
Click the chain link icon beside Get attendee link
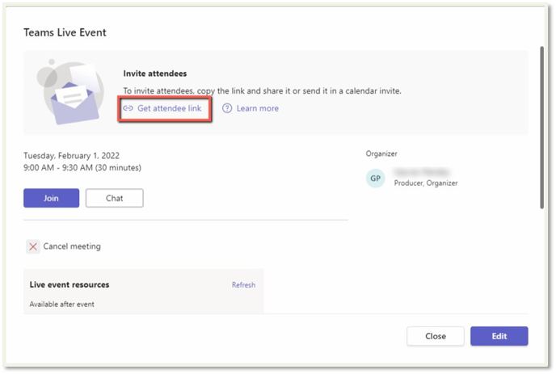(128, 108)
